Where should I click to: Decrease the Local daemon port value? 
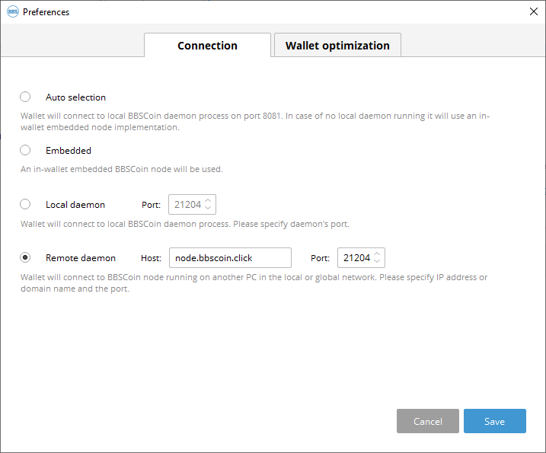point(208,208)
